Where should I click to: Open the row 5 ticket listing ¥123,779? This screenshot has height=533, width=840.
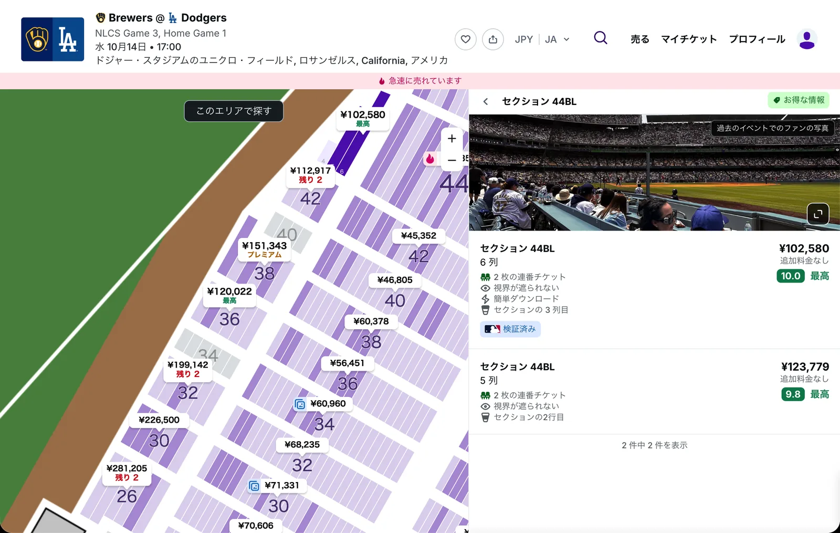point(655,392)
